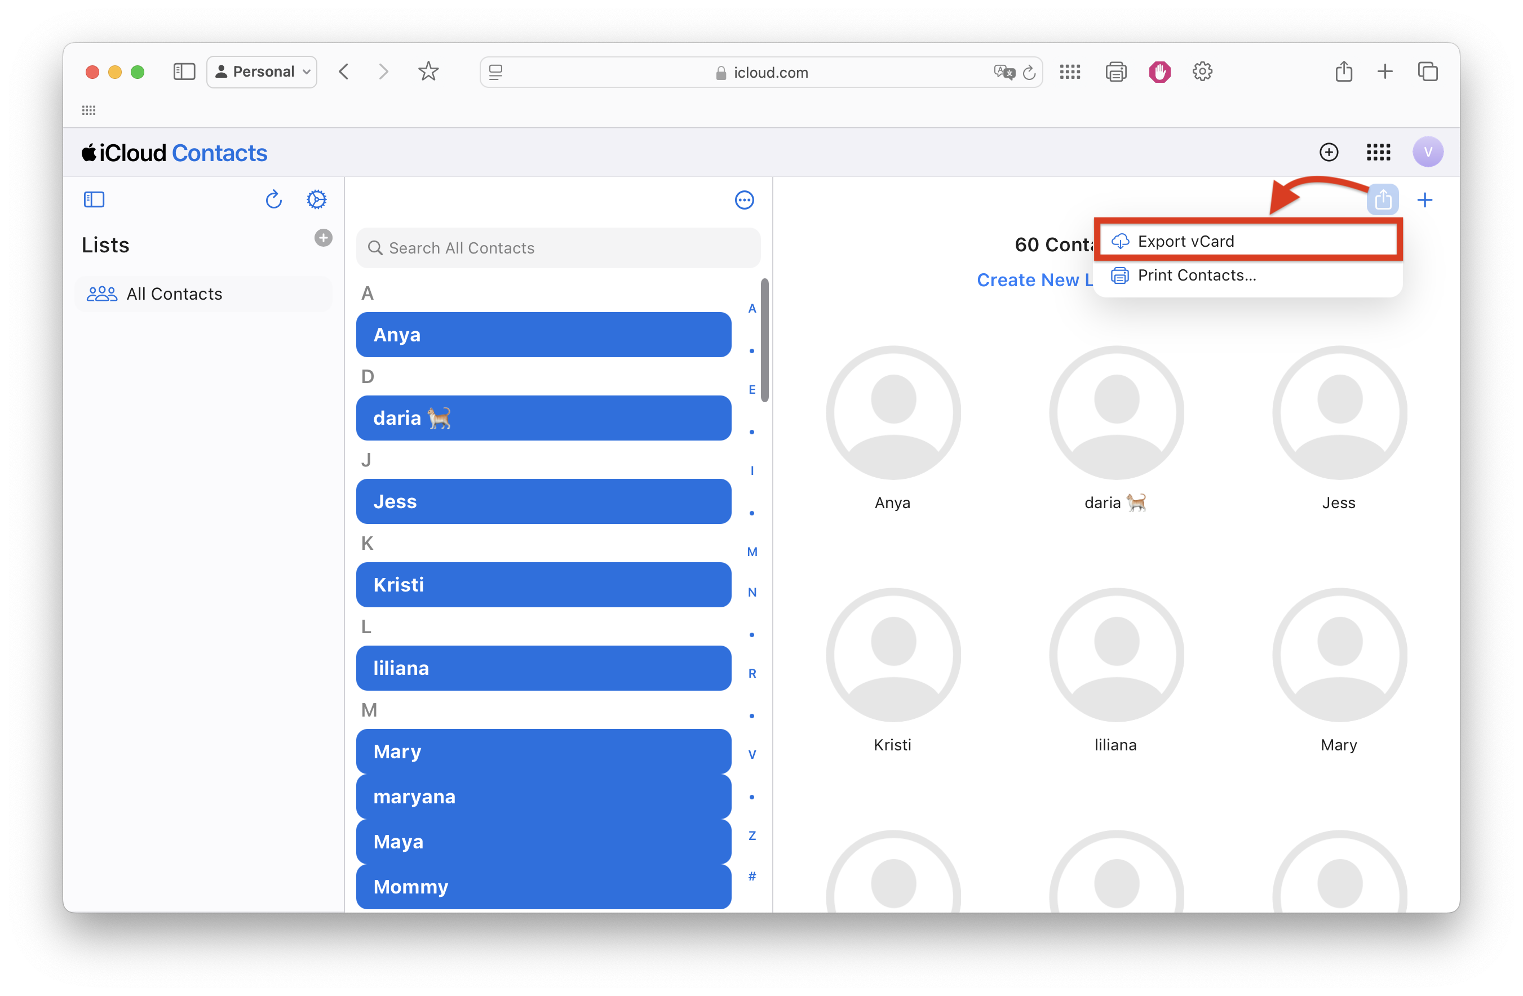Click the Create New List link
Screen dimensions: 1523x996
[x=1035, y=280]
